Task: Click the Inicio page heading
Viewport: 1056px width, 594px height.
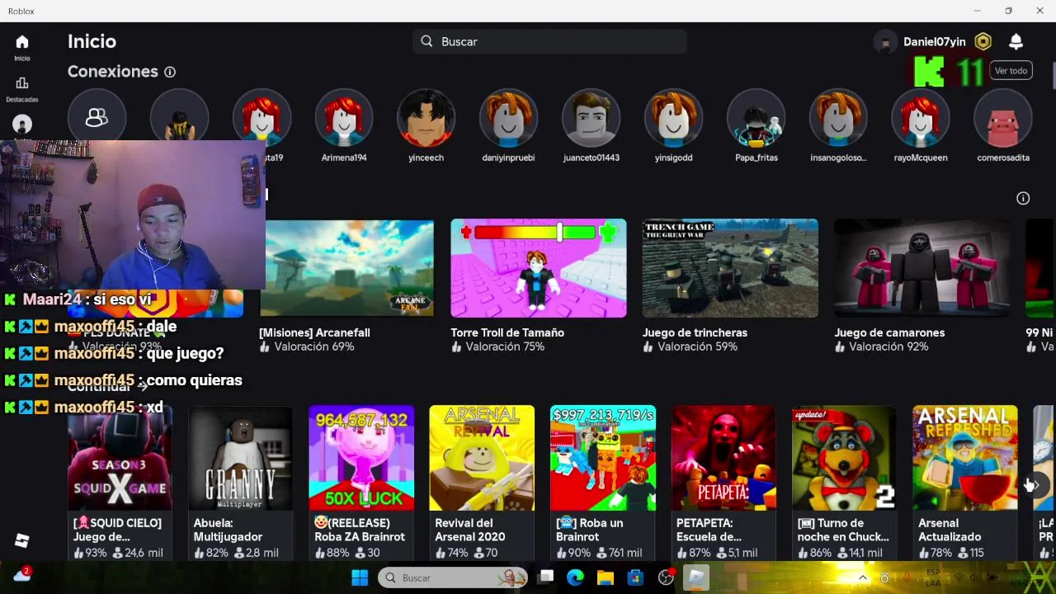Action: [92, 41]
